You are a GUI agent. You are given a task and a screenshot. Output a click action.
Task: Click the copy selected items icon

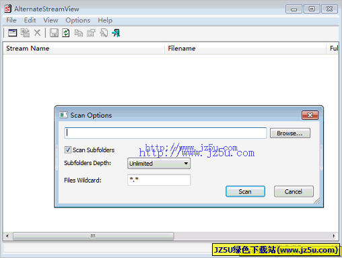pyautogui.click(x=79, y=33)
